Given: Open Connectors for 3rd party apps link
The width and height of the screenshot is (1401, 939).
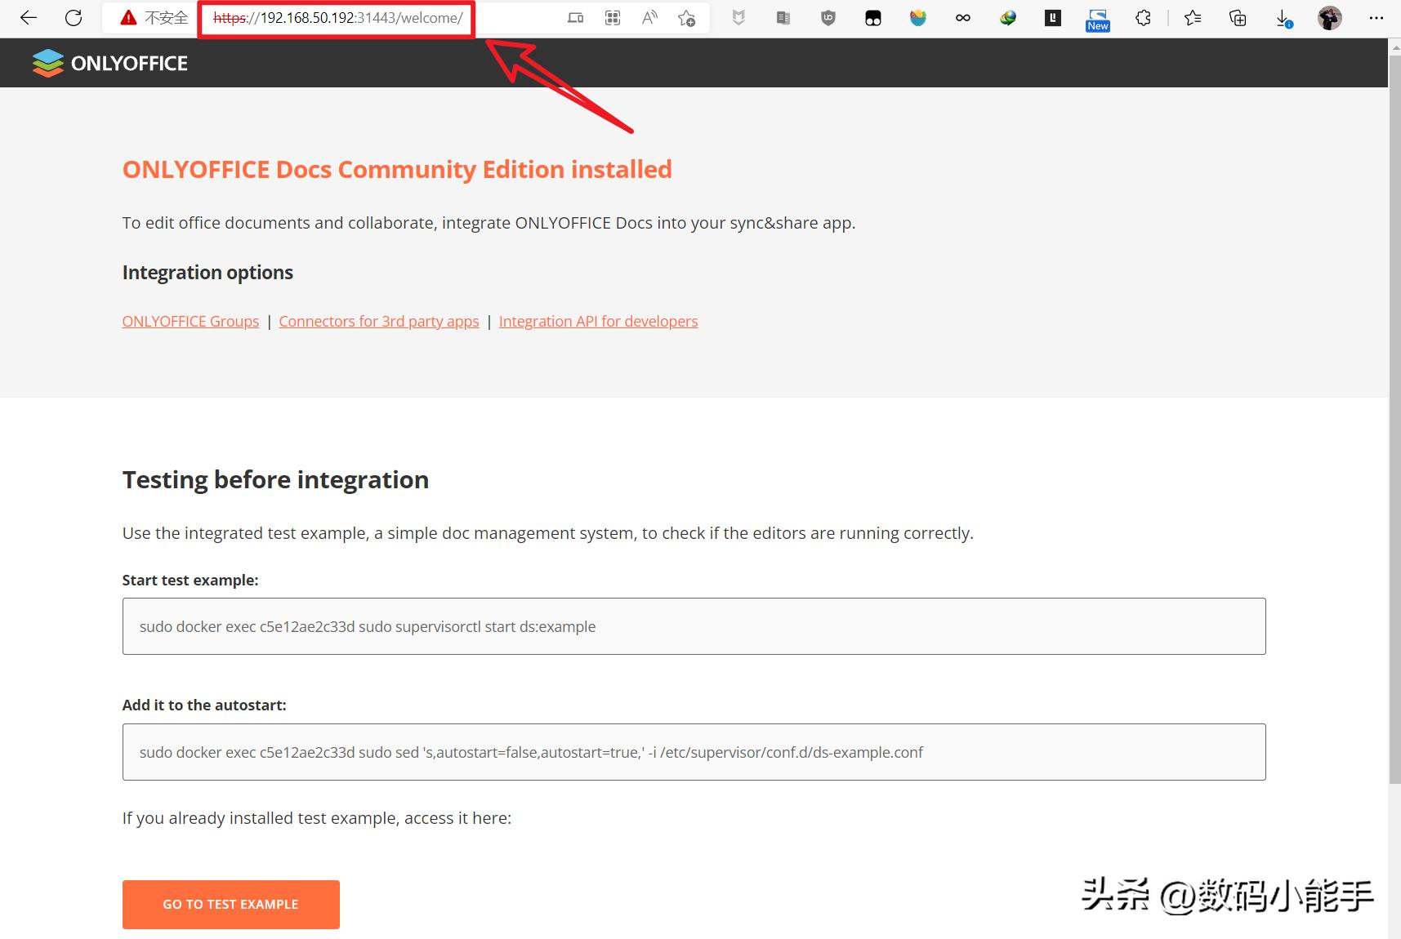Looking at the screenshot, I should [x=379, y=322].
